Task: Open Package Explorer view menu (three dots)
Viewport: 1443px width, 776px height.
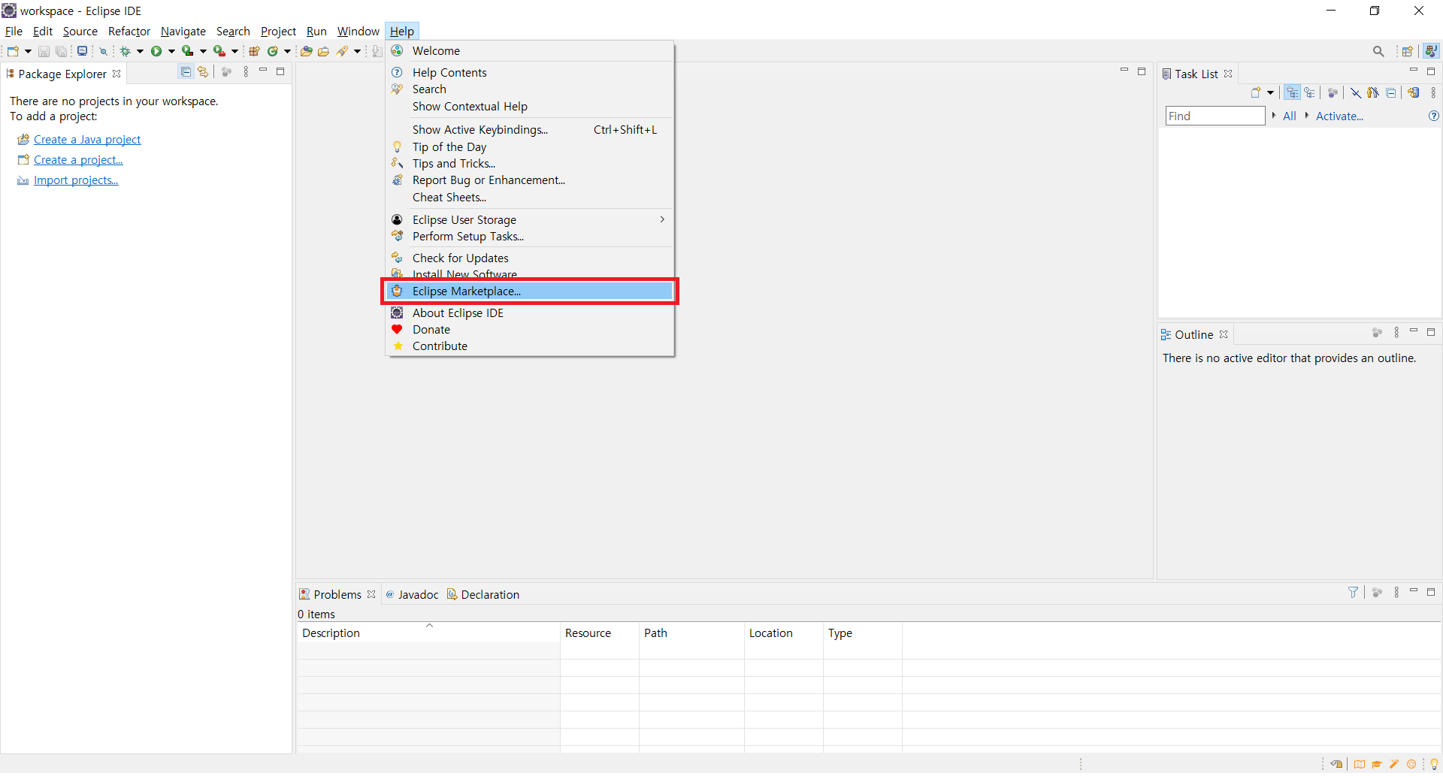Action: [246, 72]
